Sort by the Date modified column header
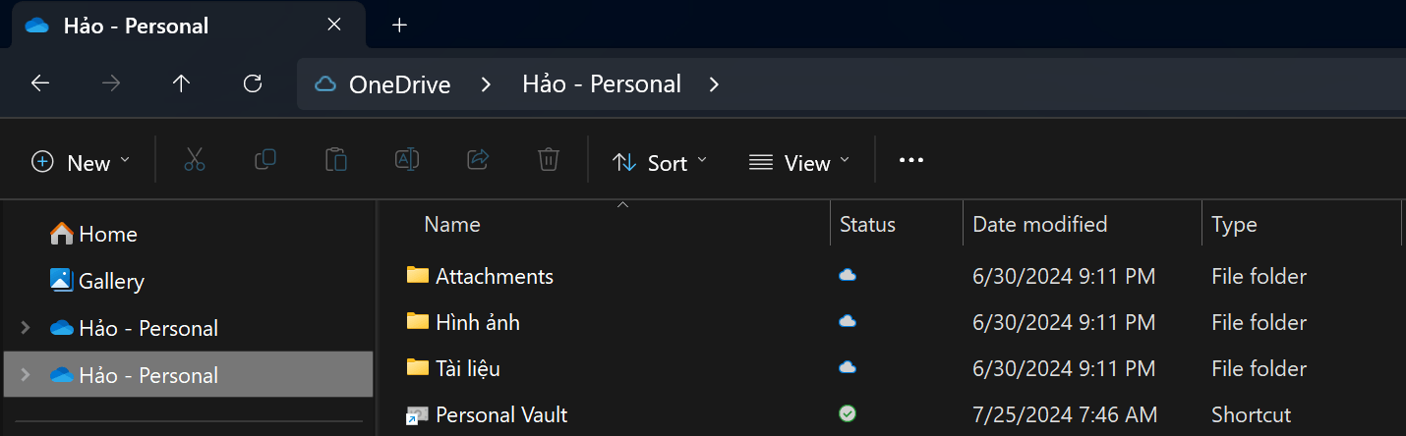The height and width of the screenshot is (436, 1406). click(1040, 224)
